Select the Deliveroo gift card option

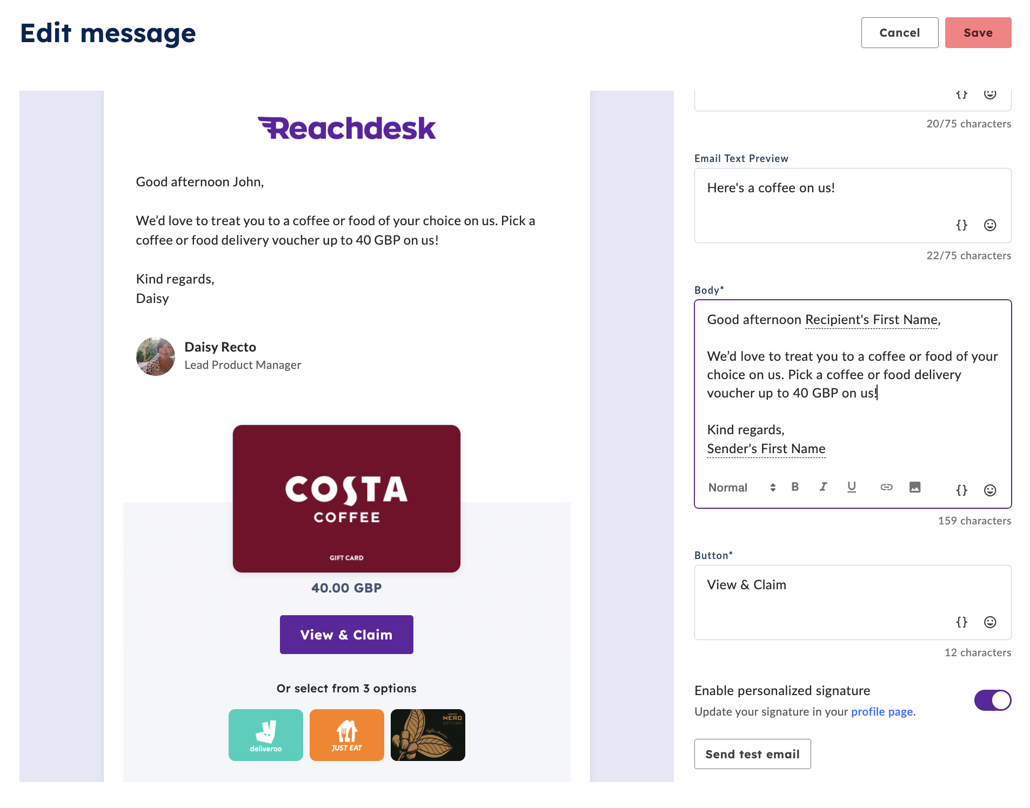(266, 735)
